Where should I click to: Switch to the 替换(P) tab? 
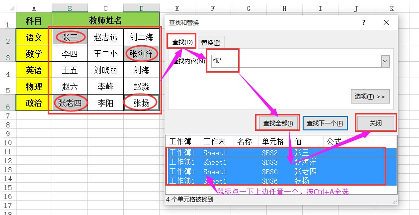211,42
